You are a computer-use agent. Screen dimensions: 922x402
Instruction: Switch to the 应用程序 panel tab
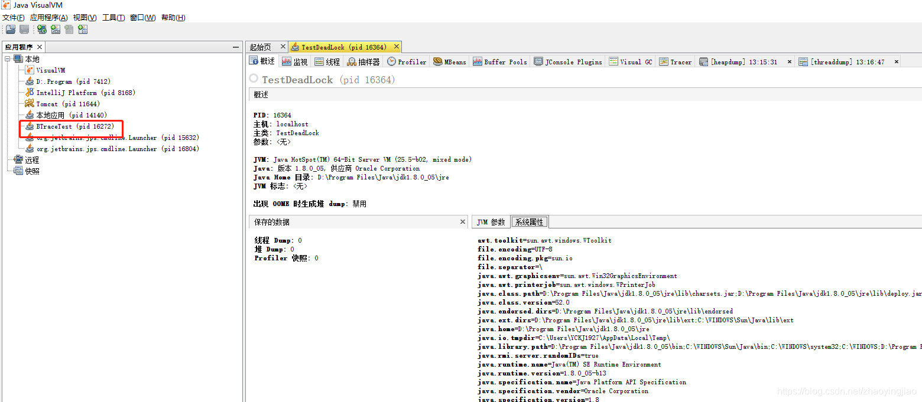tap(19, 47)
